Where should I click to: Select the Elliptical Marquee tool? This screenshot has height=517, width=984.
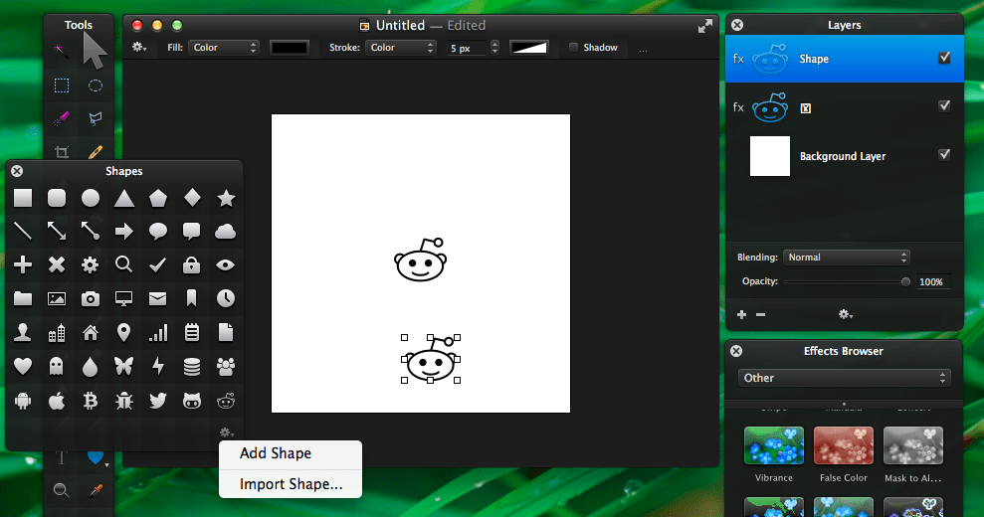pos(96,86)
